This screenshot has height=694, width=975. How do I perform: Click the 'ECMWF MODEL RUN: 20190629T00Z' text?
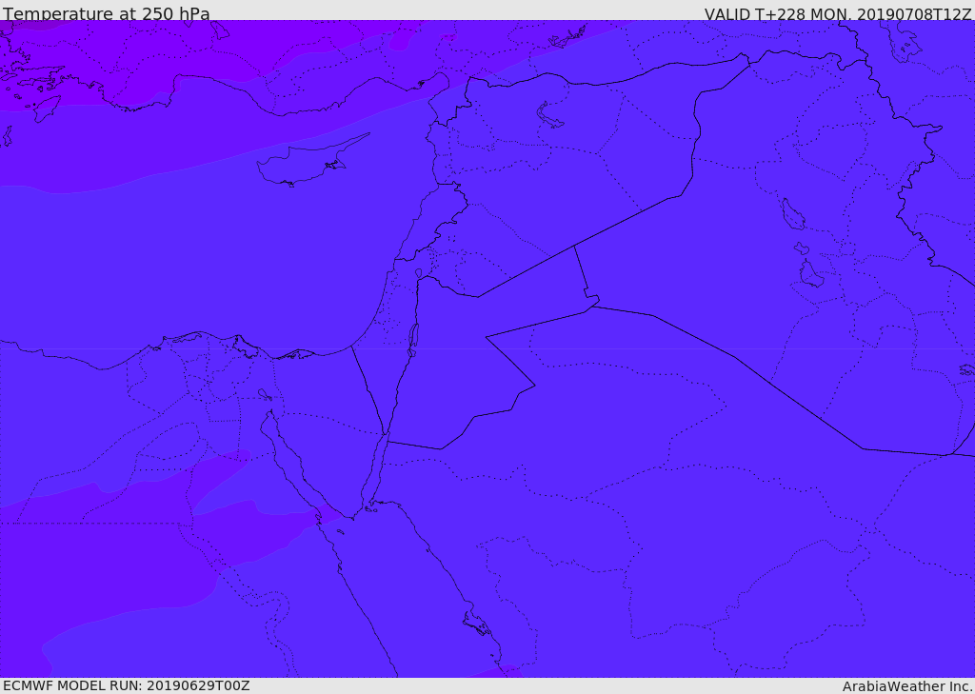[x=127, y=685]
